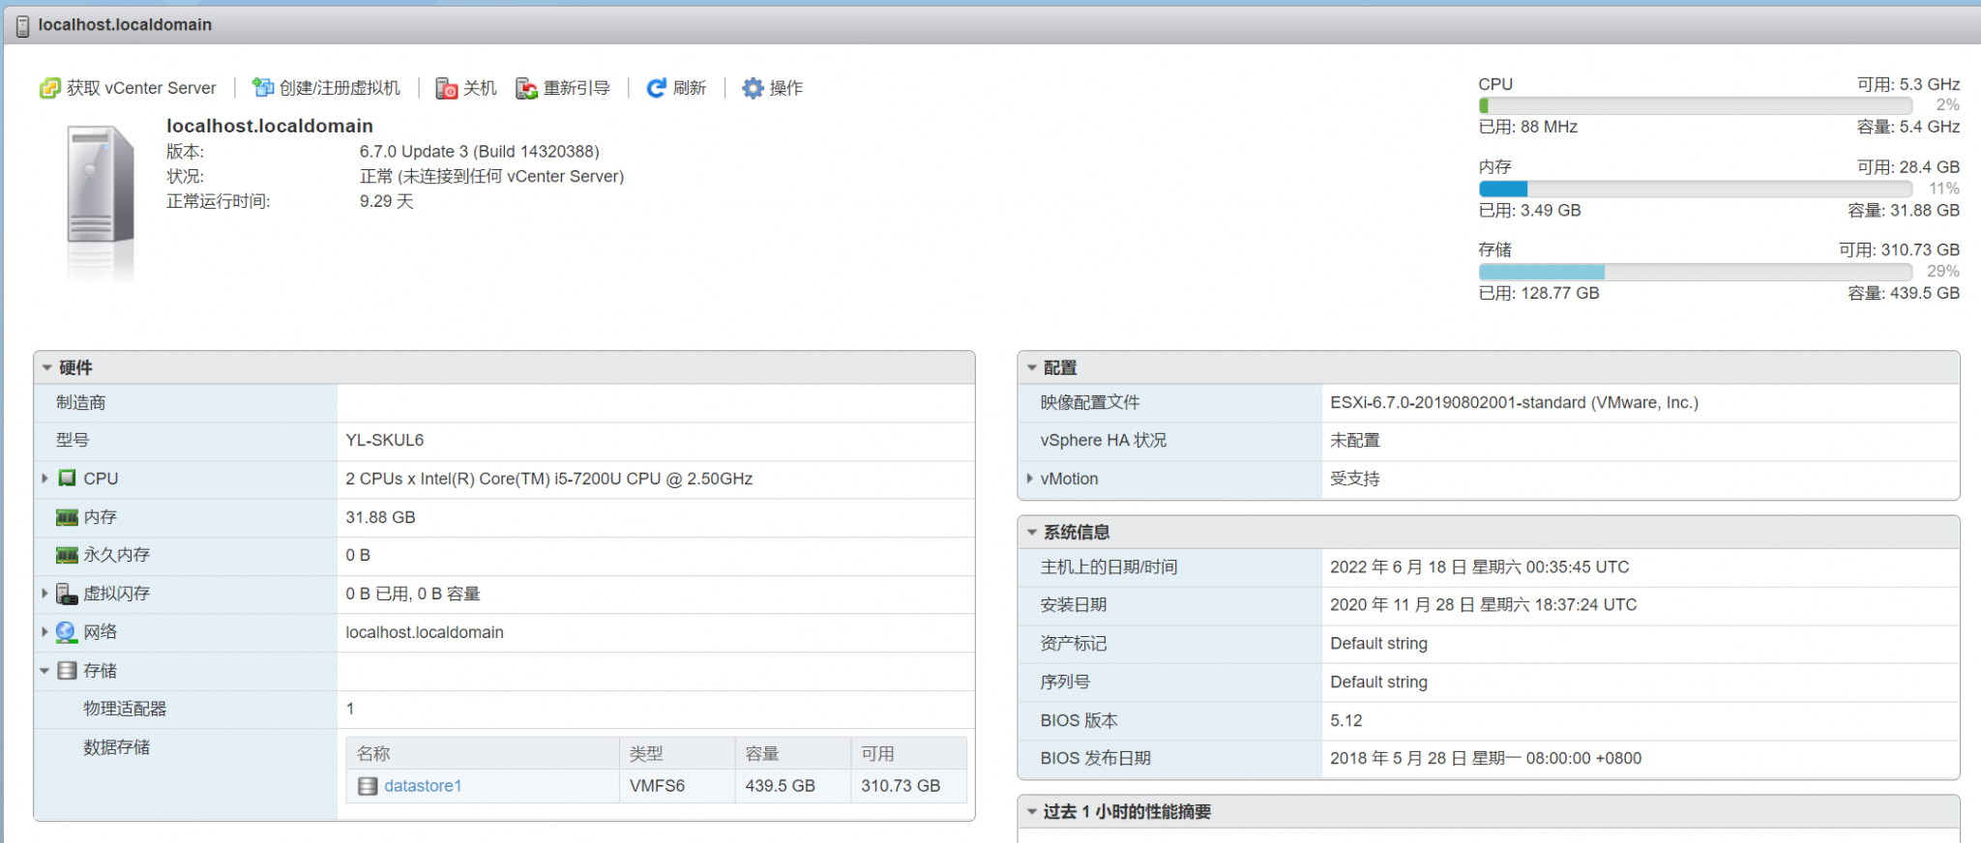Click 已用: 128.77 GB storage text
The width and height of the screenshot is (1981, 843).
[1539, 293]
